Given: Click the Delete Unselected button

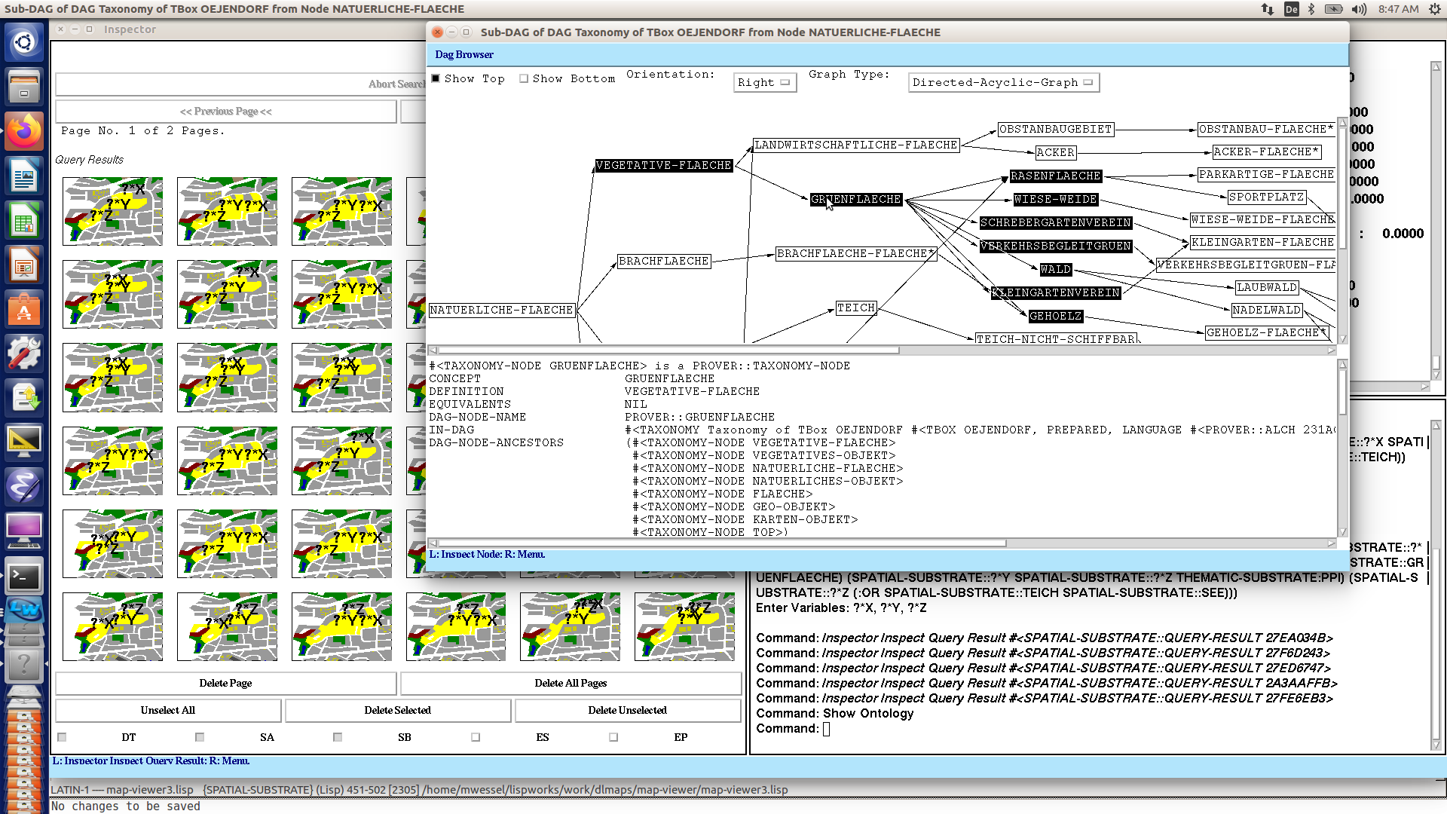Looking at the screenshot, I should pyautogui.click(x=627, y=710).
